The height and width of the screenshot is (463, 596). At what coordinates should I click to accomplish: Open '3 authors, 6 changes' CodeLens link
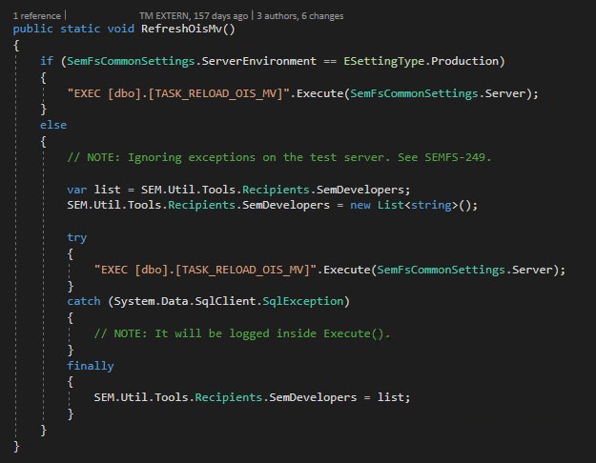299,16
